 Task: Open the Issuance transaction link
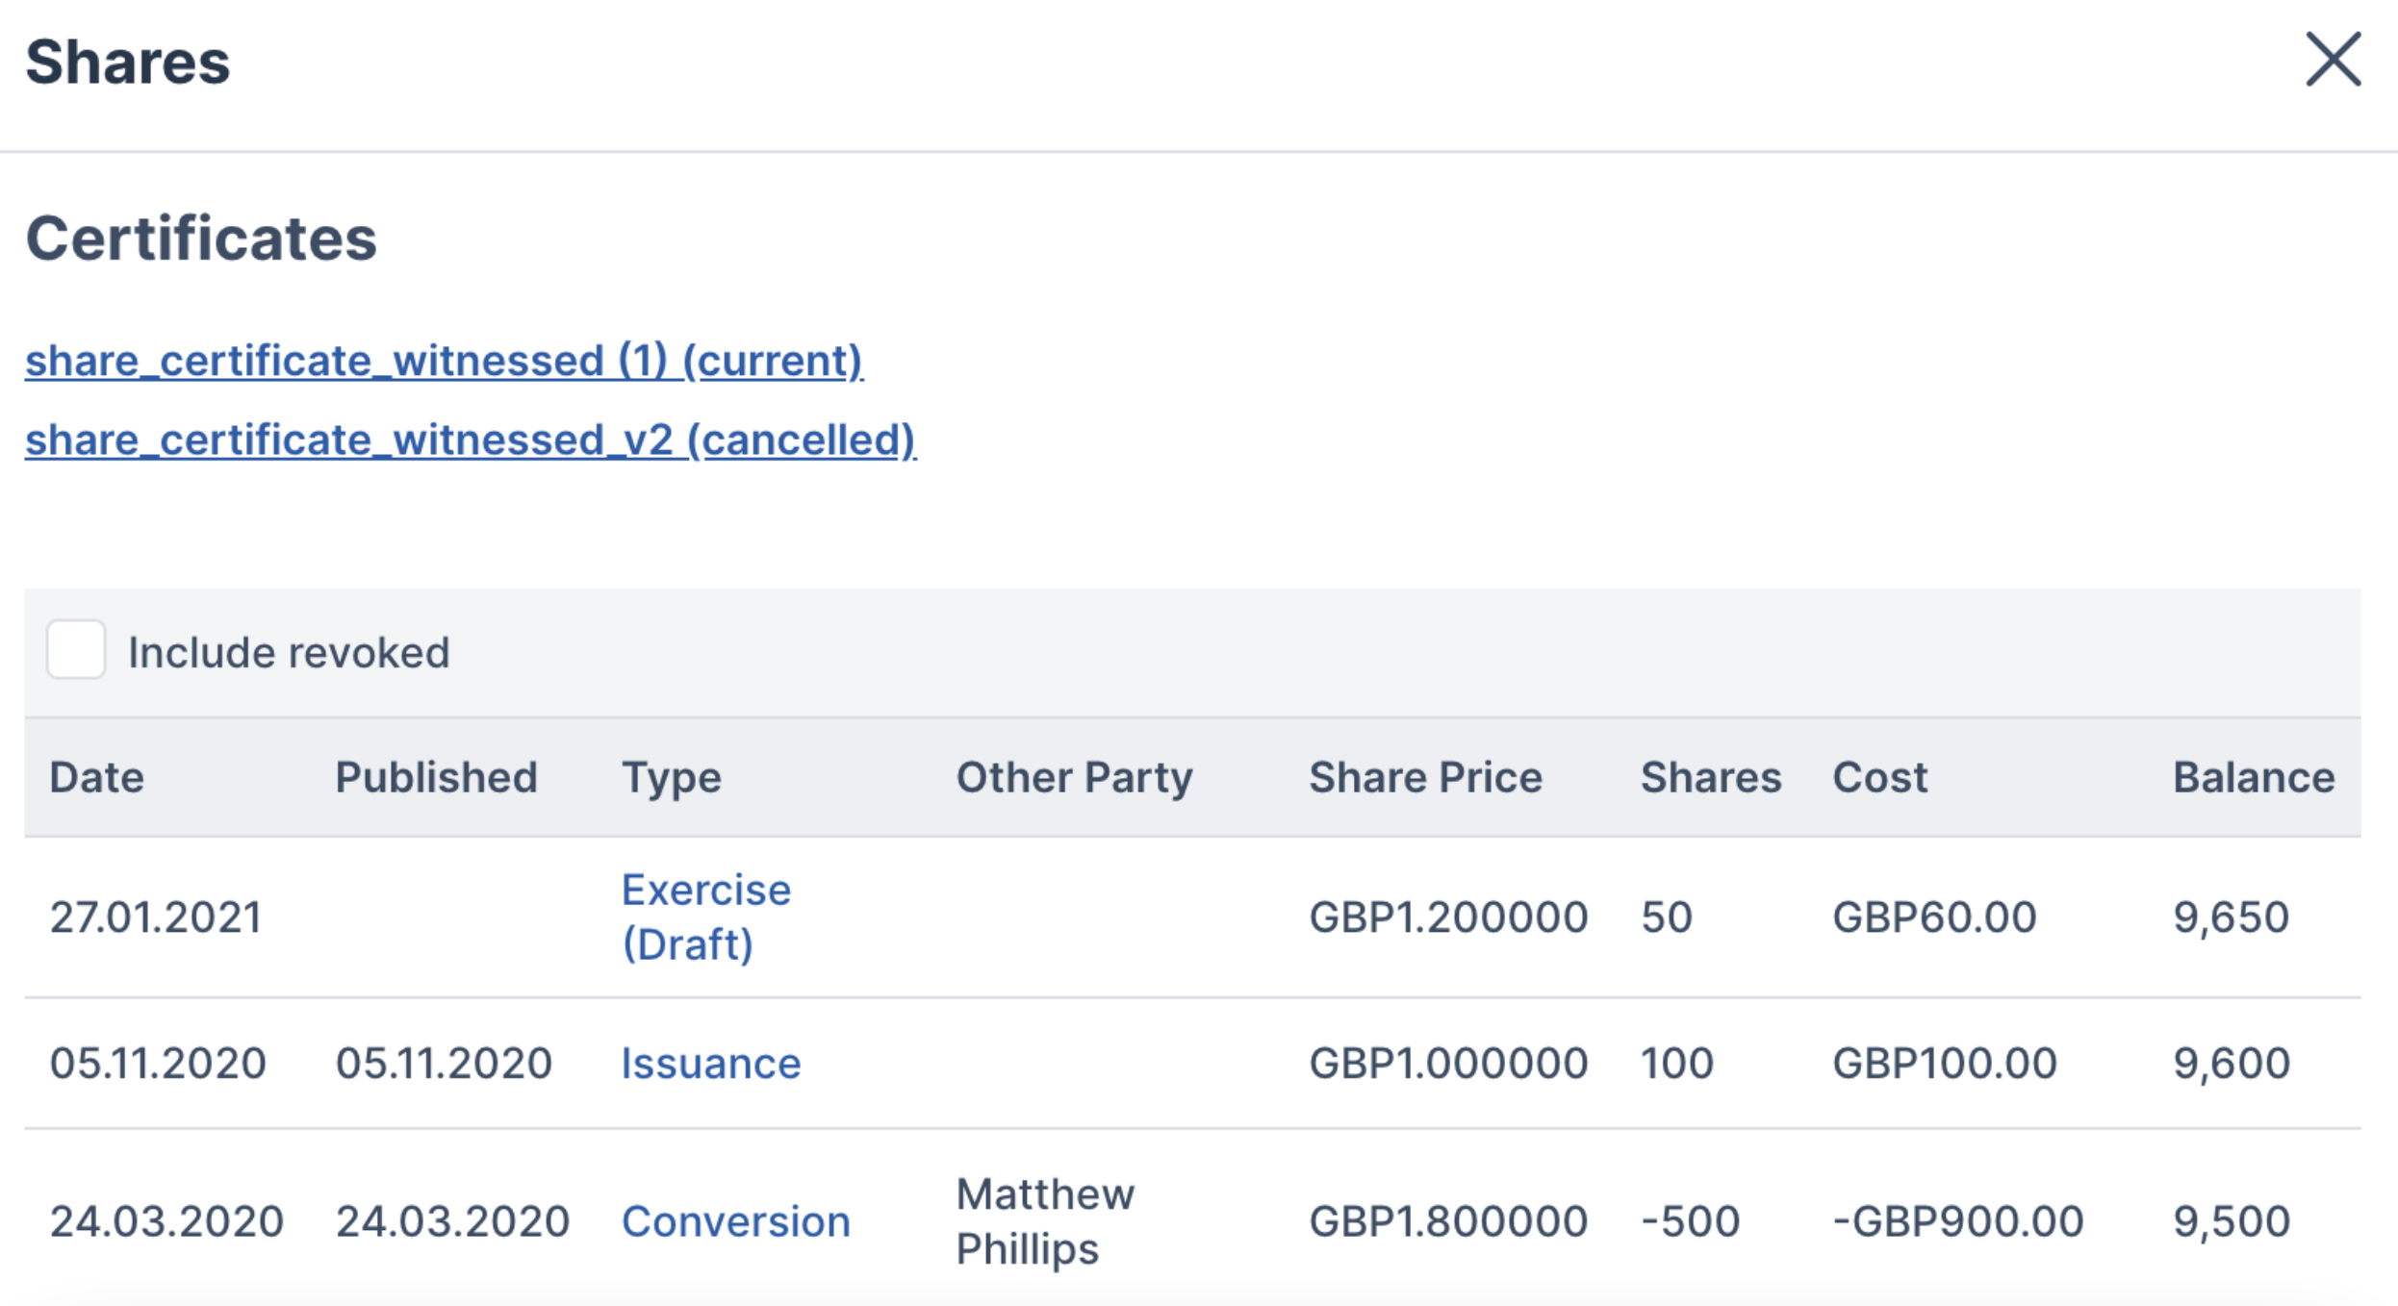click(711, 1063)
